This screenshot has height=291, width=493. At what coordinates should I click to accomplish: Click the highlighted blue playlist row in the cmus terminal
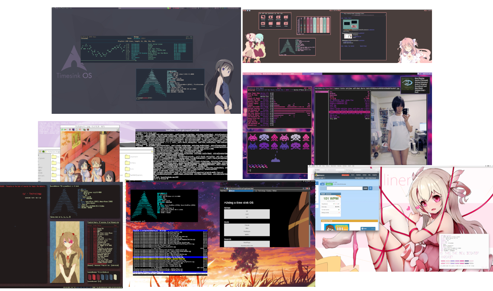coord(170,257)
